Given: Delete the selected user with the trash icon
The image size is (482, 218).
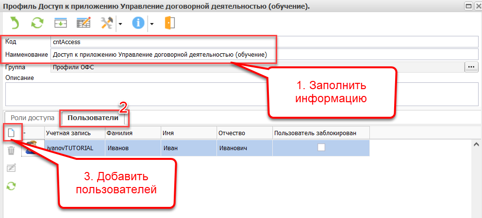Looking at the screenshot, I should [x=11, y=151].
